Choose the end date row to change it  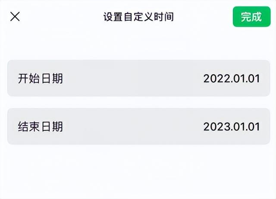point(138,126)
